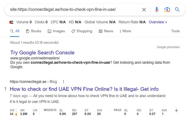
Task: Click the connectlegal.ae breadcrumb URL
Action: click(x=28, y=82)
